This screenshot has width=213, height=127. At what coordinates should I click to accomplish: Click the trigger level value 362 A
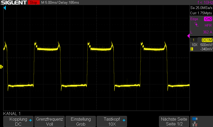coord(207,32)
